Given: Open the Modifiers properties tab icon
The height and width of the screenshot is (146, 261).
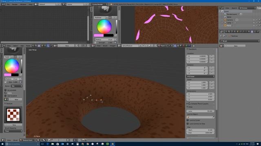Looking at the screenshot, I should [243, 31].
